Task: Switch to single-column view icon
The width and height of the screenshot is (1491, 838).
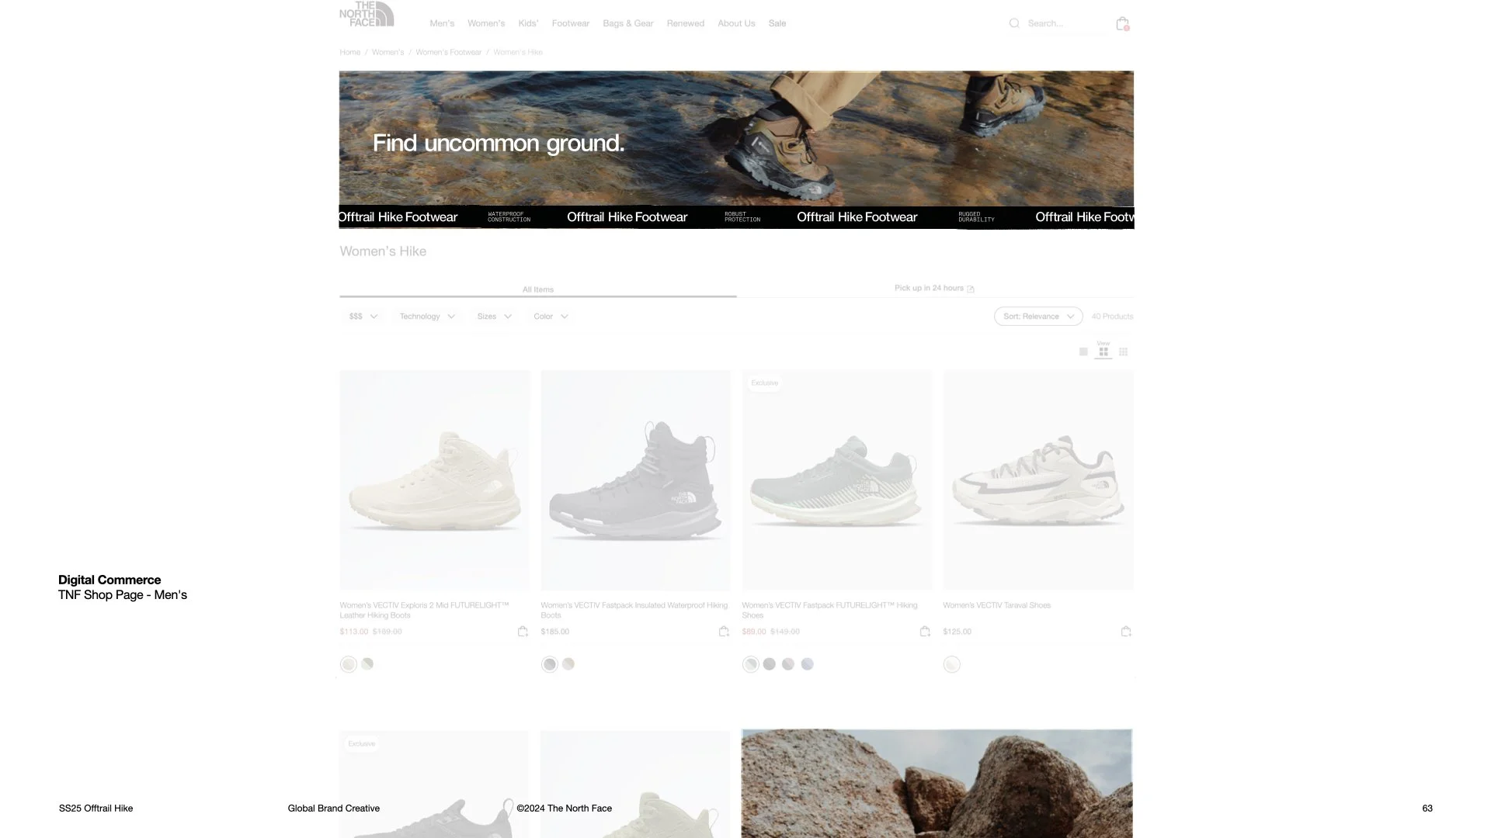Action: (x=1083, y=352)
